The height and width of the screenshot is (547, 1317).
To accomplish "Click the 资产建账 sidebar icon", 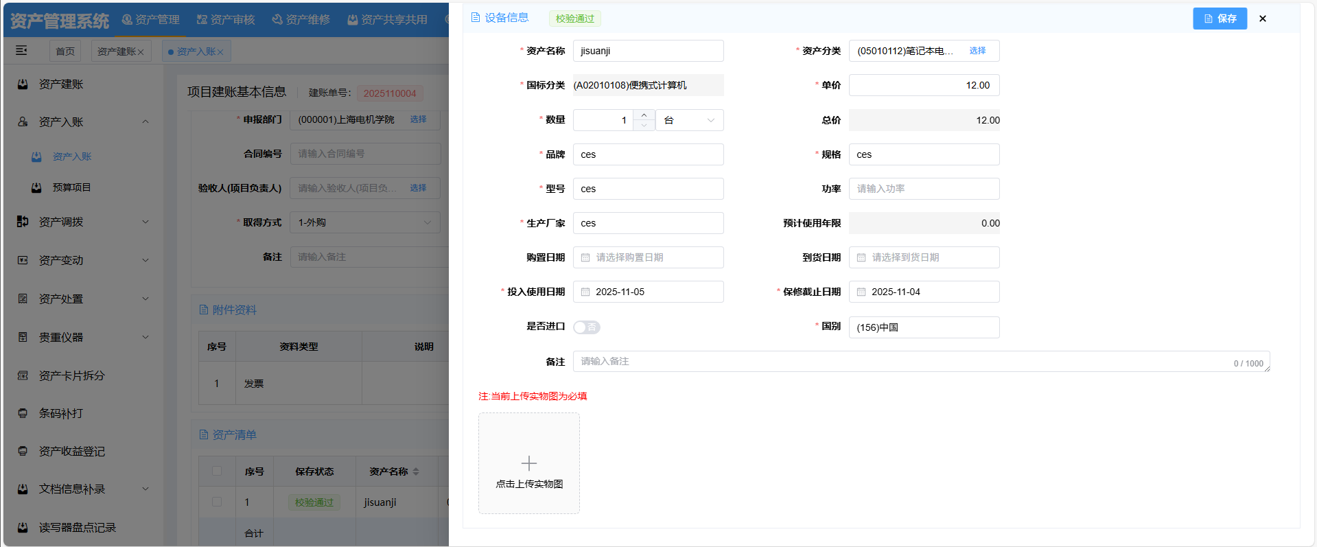I will pos(23,84).
